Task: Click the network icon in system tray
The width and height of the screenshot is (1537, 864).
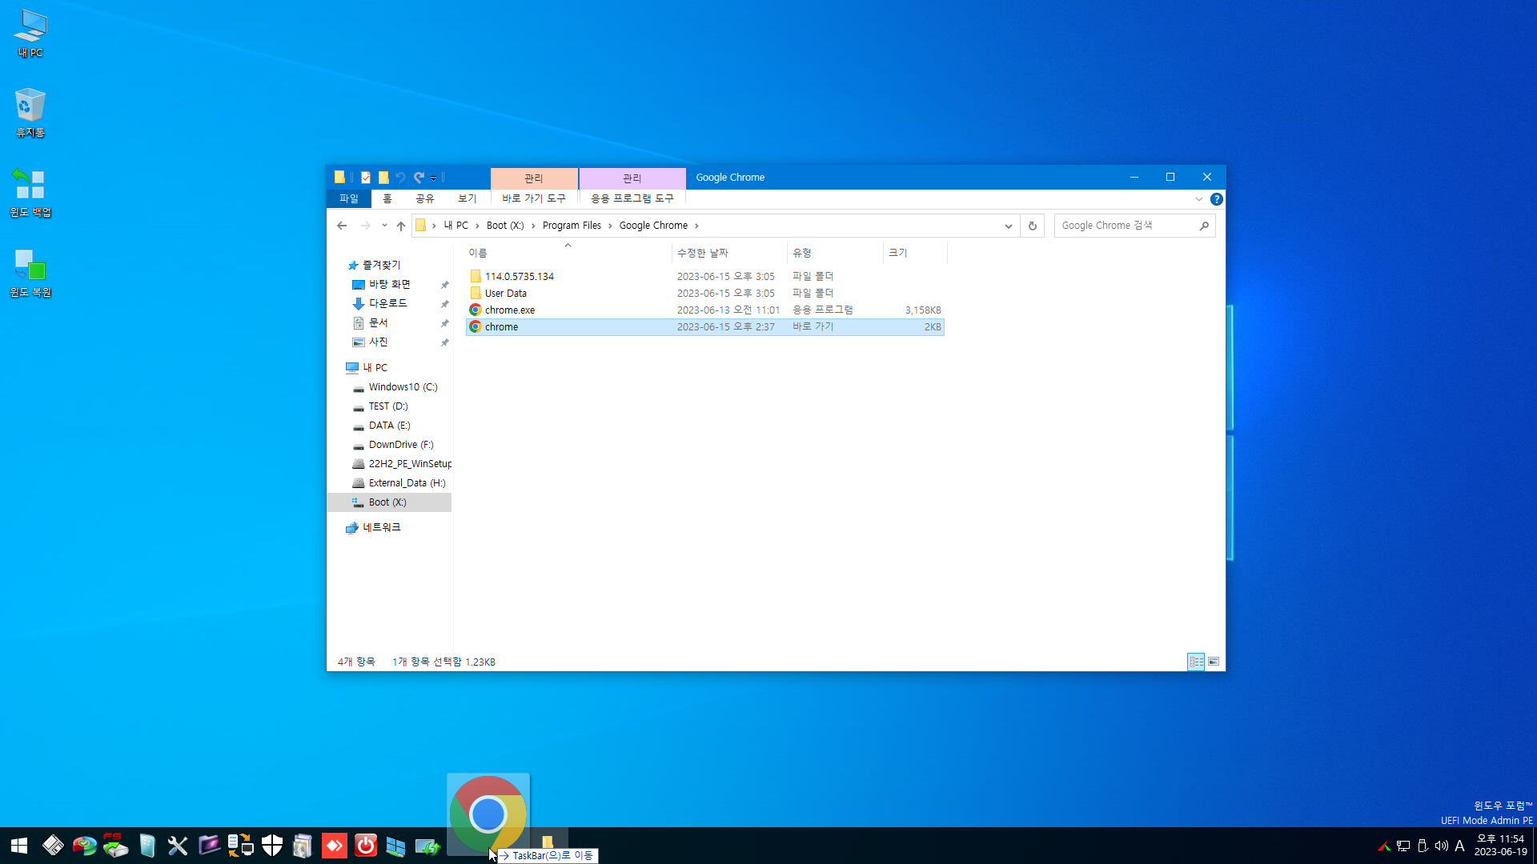Action: coord(1403,846)
